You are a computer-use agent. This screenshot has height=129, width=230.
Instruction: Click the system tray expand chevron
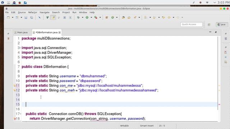pyautogui.click(x=215, y=3)
